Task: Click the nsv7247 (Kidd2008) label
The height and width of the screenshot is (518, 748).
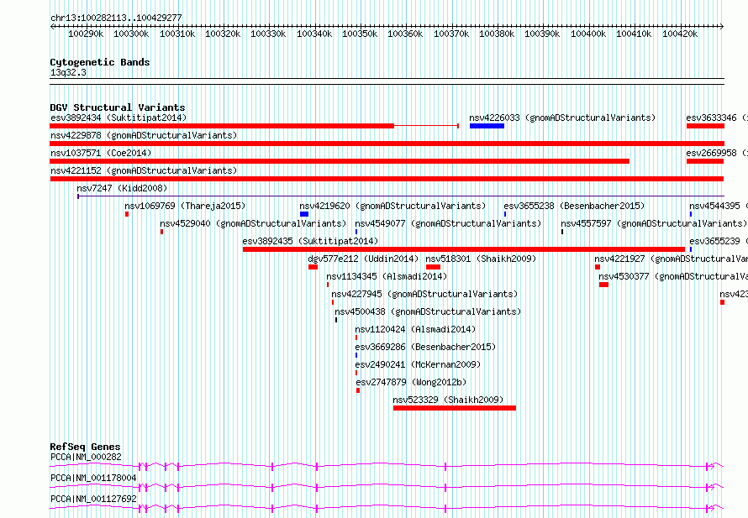Action: pos(122,188)
